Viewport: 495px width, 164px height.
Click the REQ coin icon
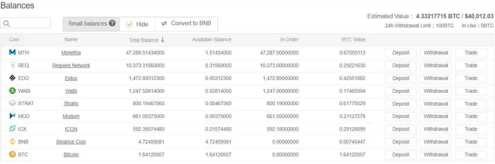coord(12,65)
